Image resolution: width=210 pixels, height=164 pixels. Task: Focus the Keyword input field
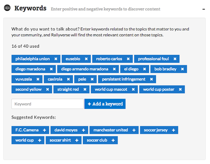[x=48, y=104]
